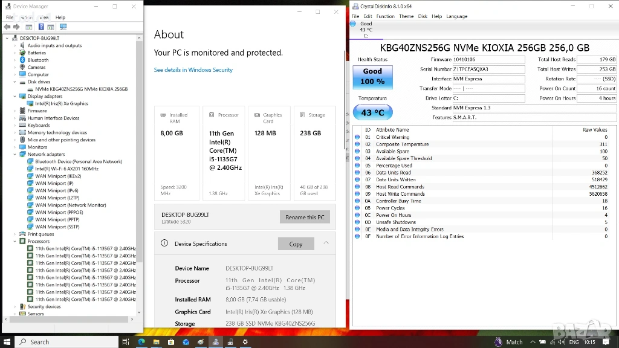The width and height of the screenshot is (619, 348).
Task: Open the Function menu in CrystalDiskInfo
Action: pos(385,16)
